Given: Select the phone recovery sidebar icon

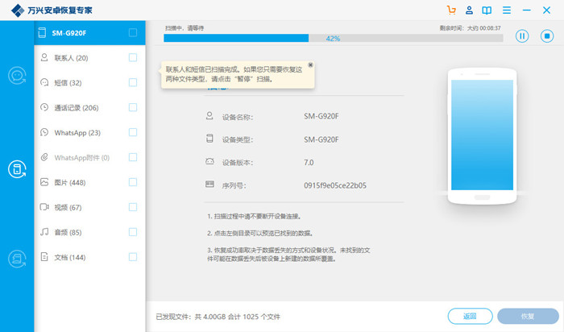Looking at the screenshot, I should click(x=17, y=169).
